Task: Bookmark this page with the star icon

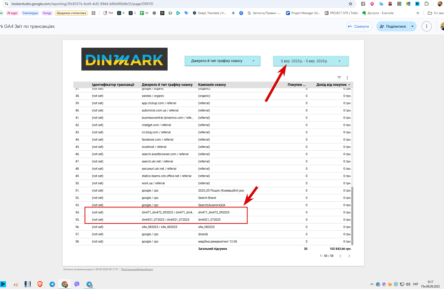Action: click(351, 4)
